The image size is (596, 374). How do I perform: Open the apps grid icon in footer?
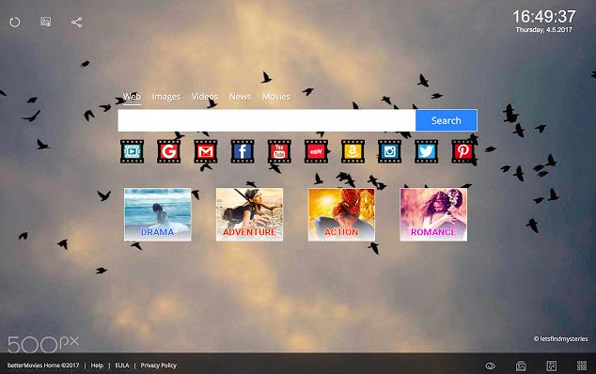click(x=582, y=366)
